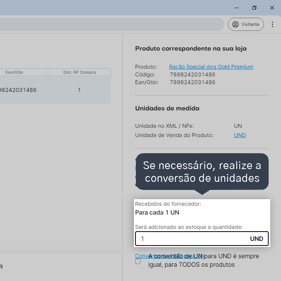The image size is (281, 281).
Task: Close the browser window
Action: tap(272, 8)
